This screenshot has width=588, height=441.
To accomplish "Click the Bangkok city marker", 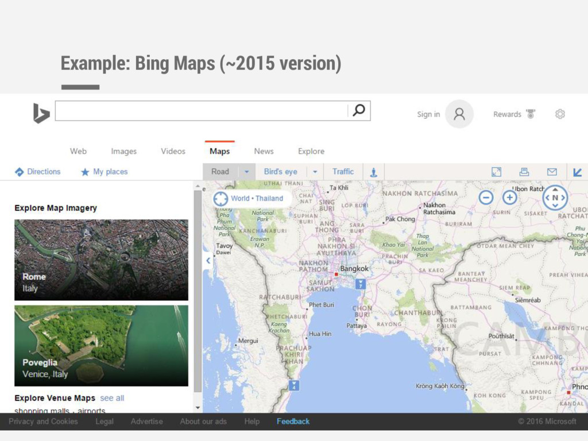I will 336,274.
